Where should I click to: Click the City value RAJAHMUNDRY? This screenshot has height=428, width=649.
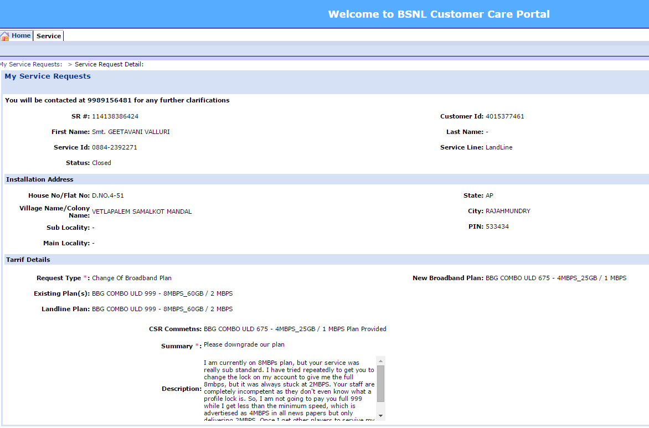(x=508, y=211)
